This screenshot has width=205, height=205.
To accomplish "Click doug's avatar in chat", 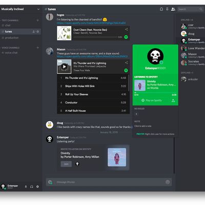I will pos(50,125).
